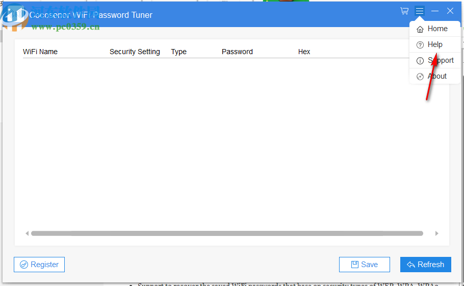
Task: Save the recovered WiFi passwords
Action: coord(364,265)
